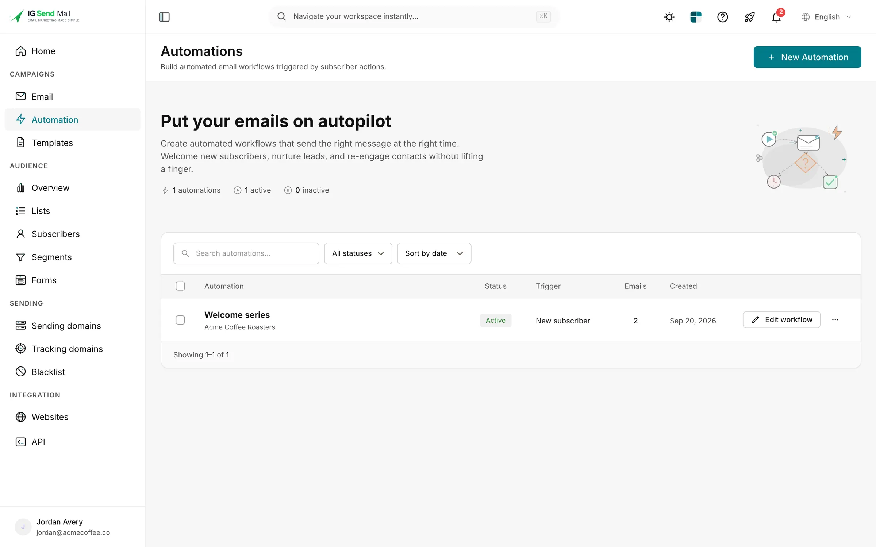
Task: Check the select-all automations checkbox
Action: coord(180,286)
